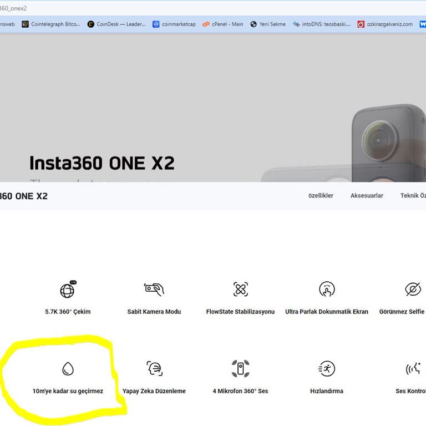426x426 pixels.
Task: Click the coinmarketcap bookmark favicon
Action: [x=156, y=24]
